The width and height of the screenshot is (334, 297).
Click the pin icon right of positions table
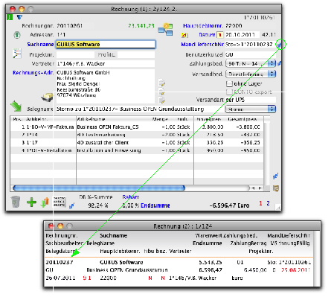[x=275, y=176]
